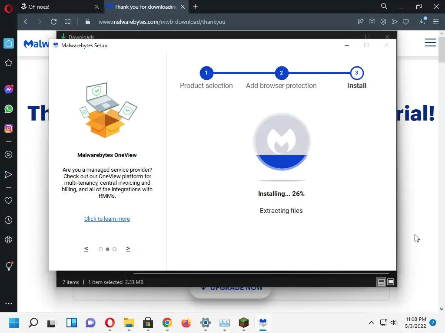Open Speed Dial grid icon
445x333 pixels.
pos(67,22)
